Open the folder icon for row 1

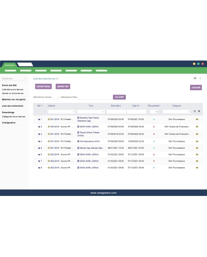197,119
